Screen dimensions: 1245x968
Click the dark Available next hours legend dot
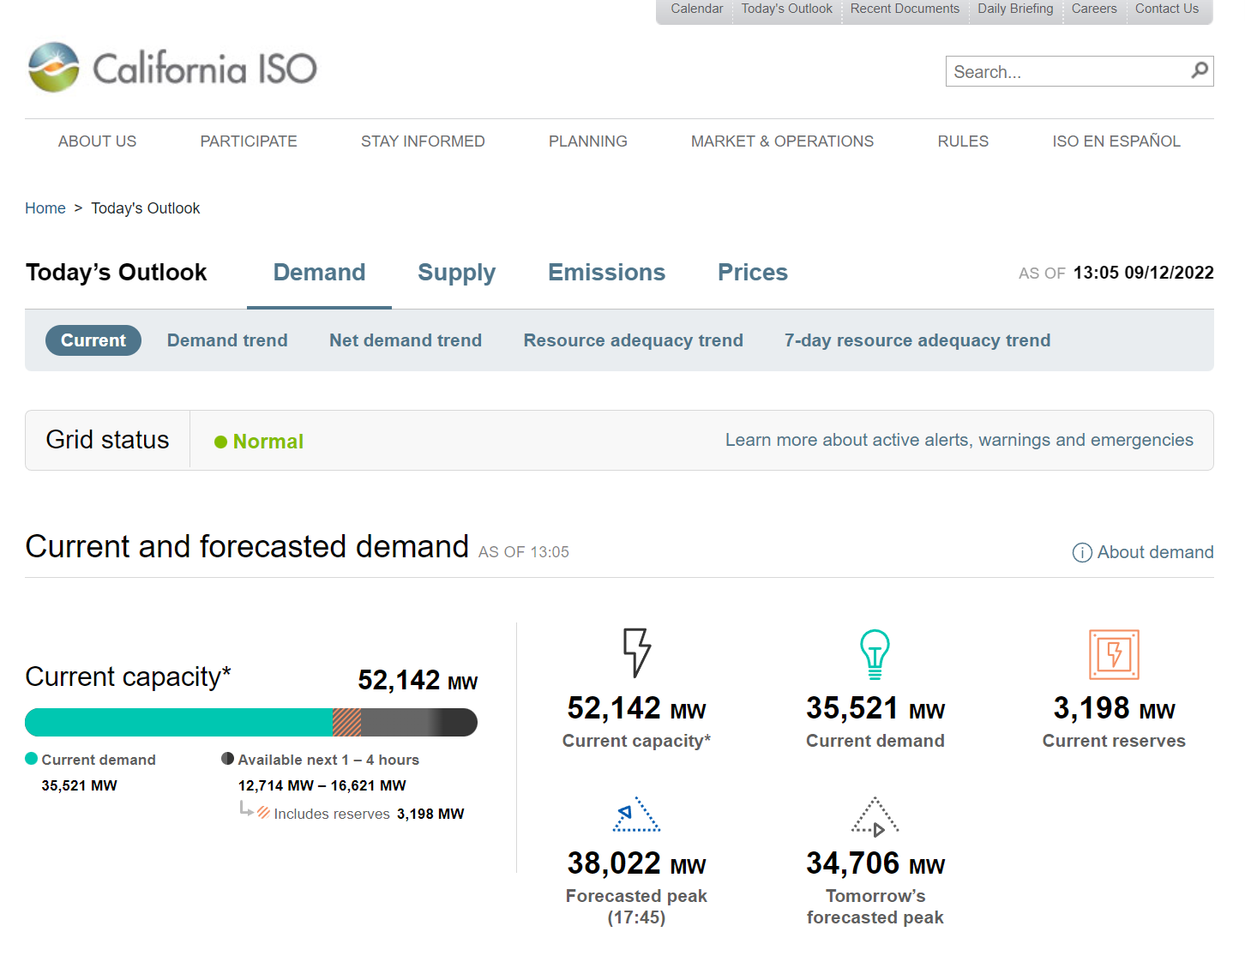coord(228,759)
